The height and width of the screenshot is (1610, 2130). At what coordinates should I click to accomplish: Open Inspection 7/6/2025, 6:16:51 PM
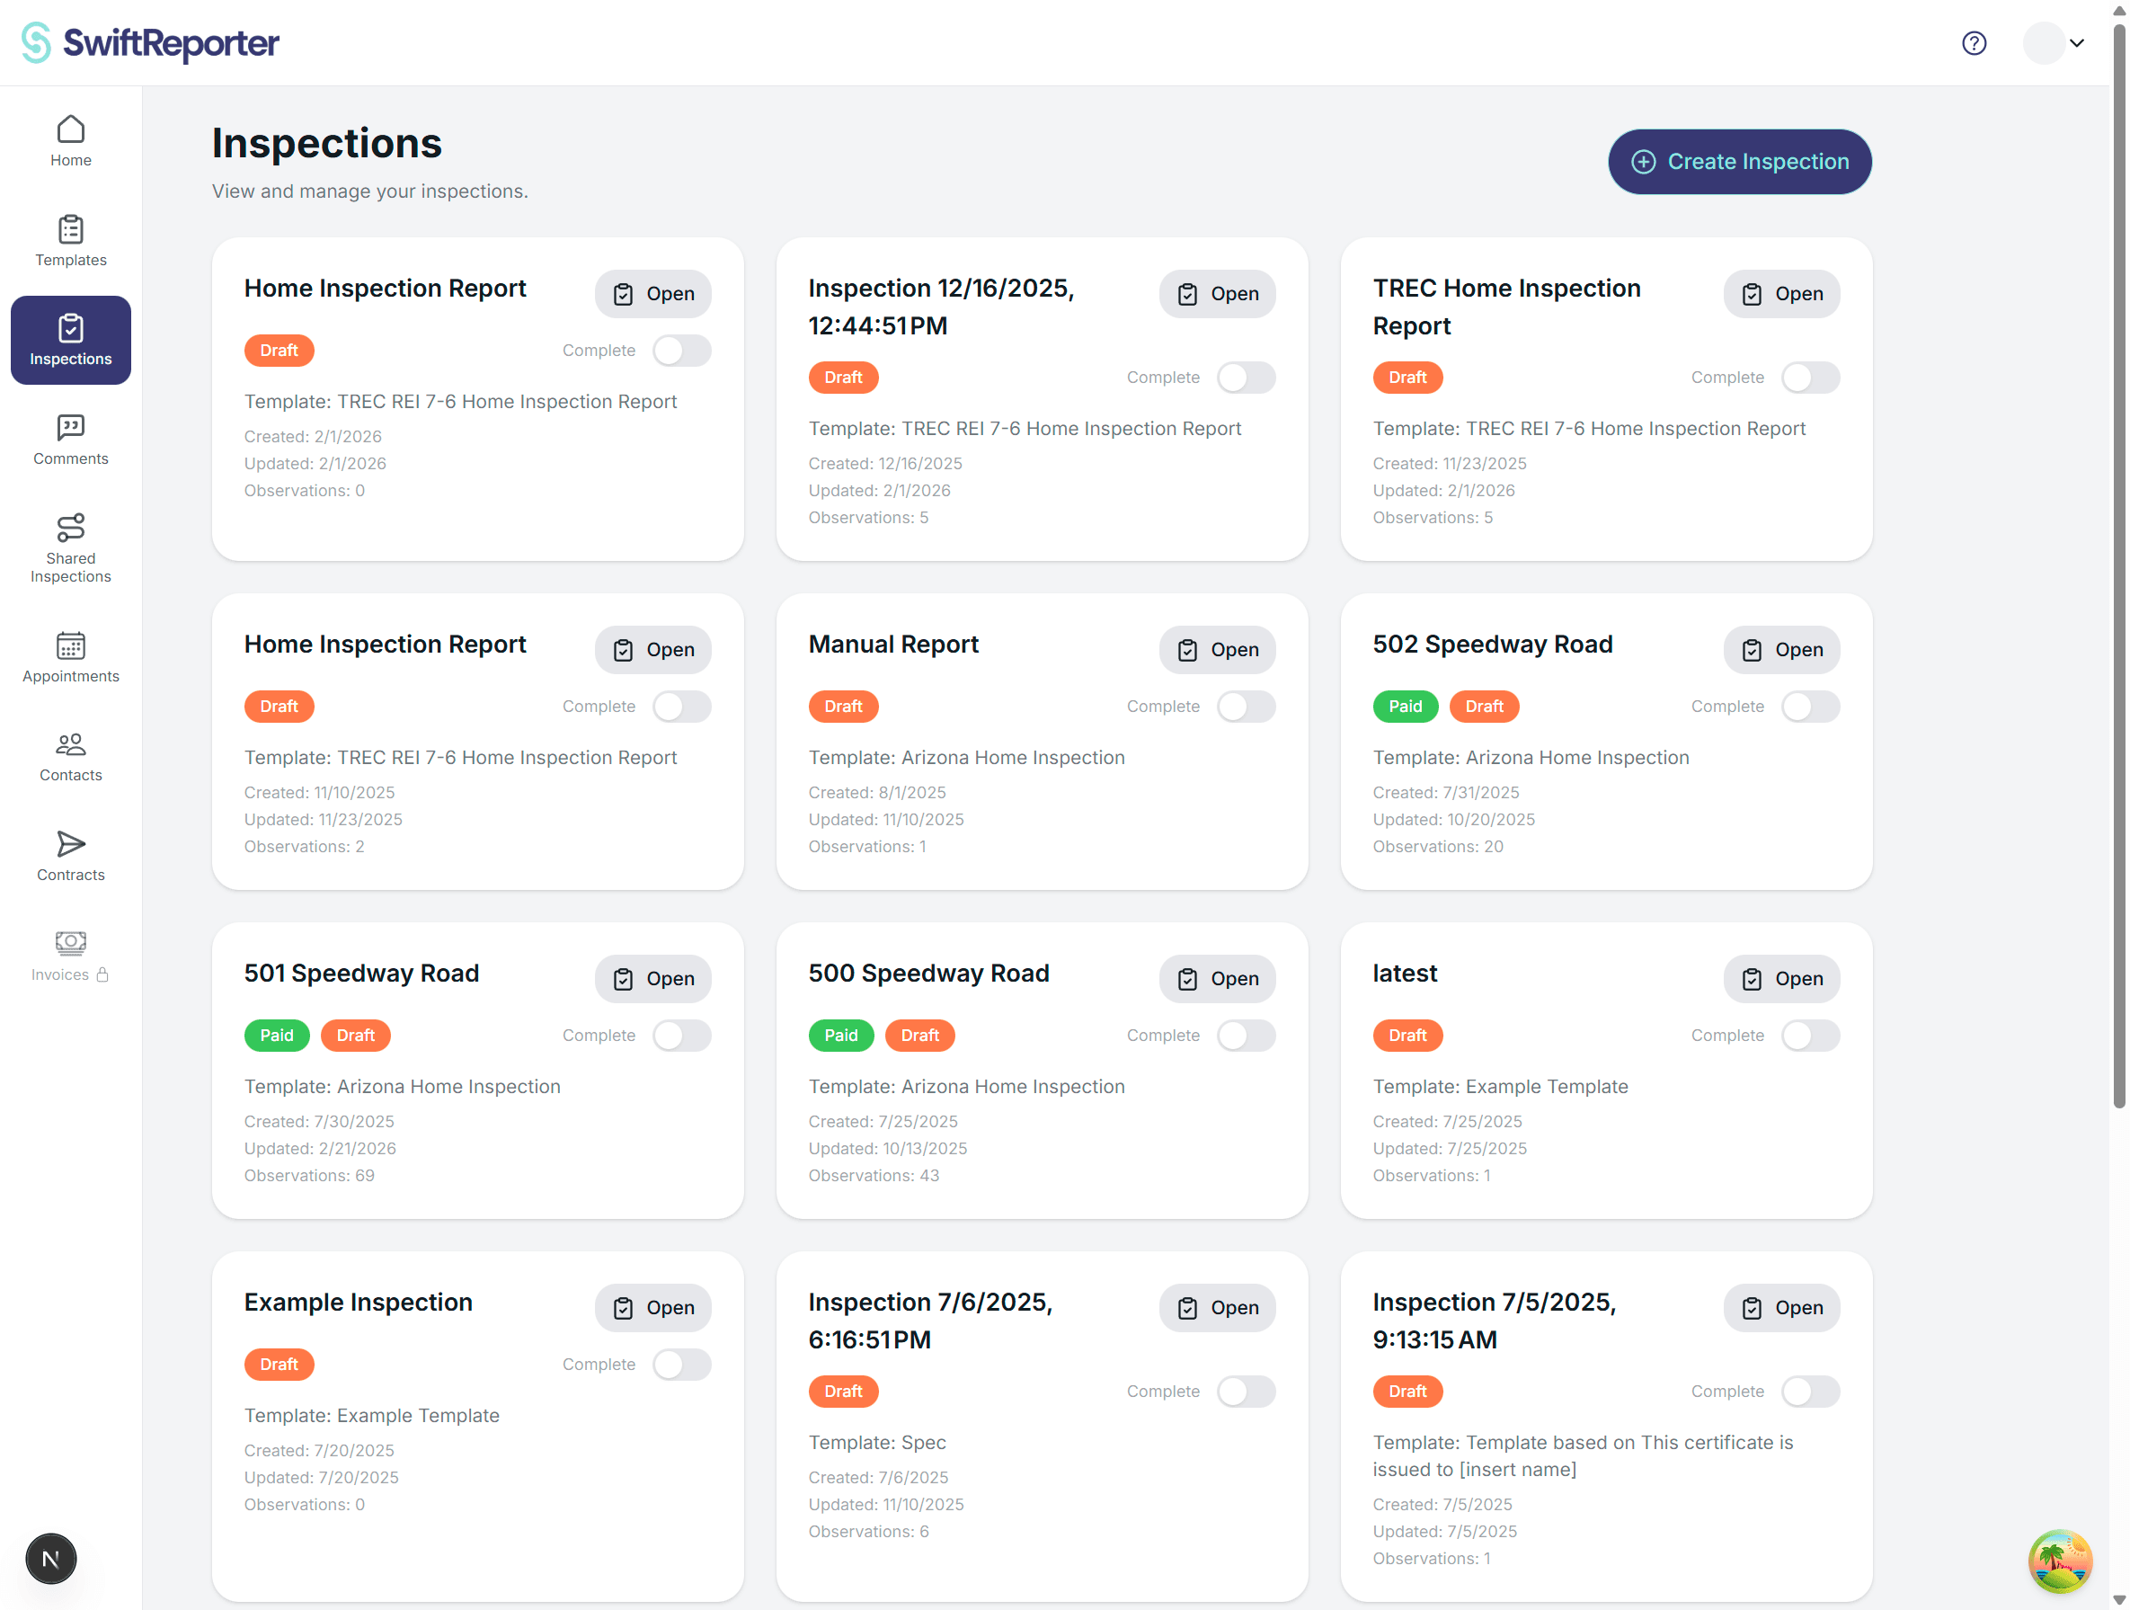click(1217, 1308)
